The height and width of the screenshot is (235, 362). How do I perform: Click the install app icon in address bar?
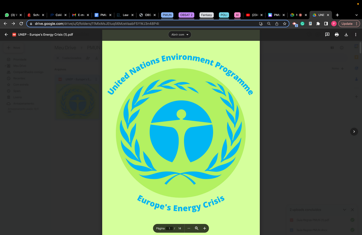(261, 23)
